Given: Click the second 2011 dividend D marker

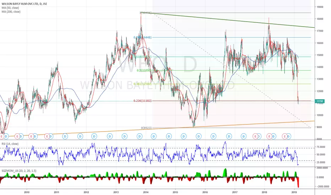Looking at the screenshot, I should [80, 136].
